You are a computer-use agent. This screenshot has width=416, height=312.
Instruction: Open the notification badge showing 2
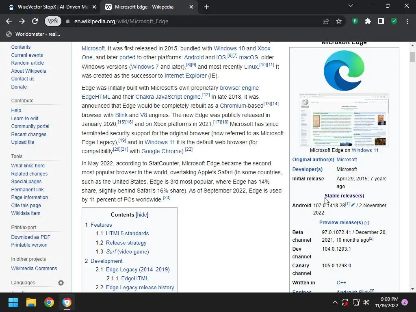tap(405, 302)
